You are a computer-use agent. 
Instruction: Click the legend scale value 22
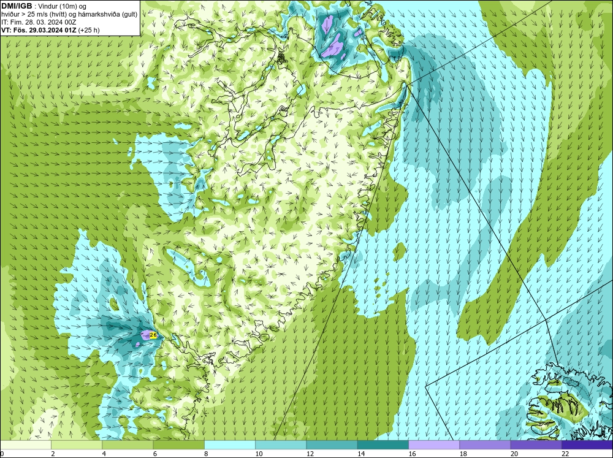pos(565,454)
